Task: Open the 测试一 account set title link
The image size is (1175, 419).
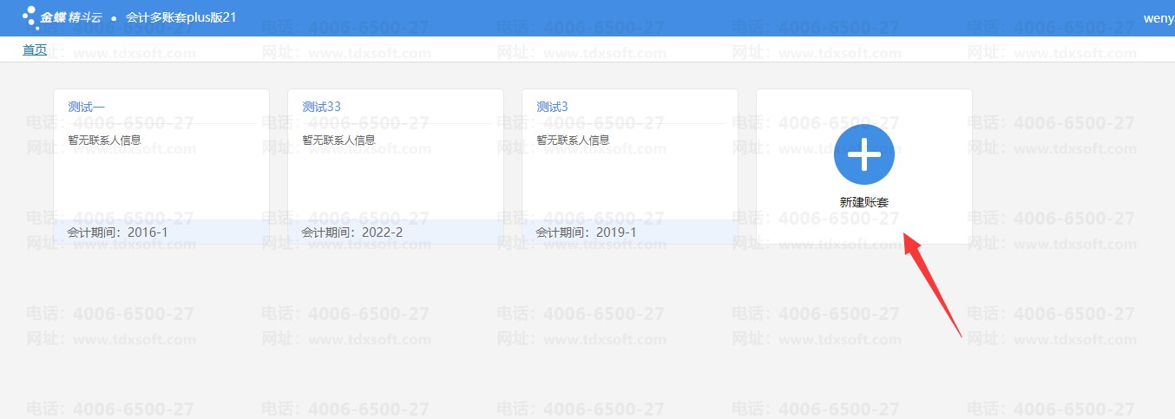Action: click(x=87, y=107)
